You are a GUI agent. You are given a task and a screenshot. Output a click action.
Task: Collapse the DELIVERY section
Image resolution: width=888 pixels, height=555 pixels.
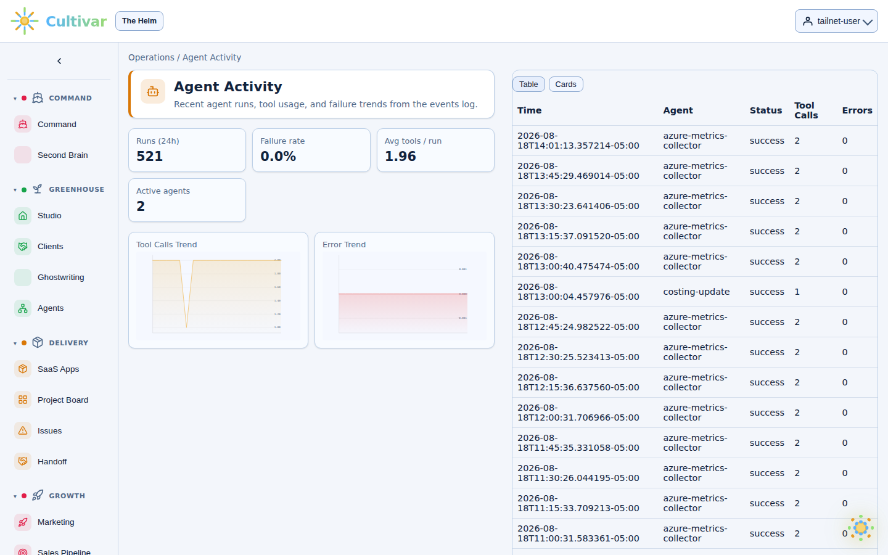15,343
